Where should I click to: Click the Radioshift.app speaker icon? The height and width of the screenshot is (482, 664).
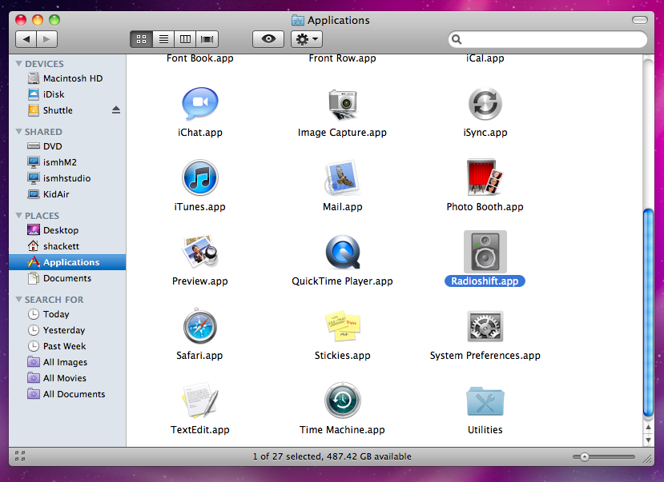point(485,252)
